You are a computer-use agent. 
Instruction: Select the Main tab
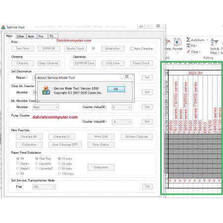pos(9,36)
